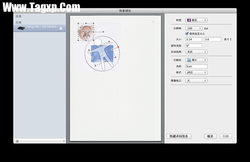
Task: Click the rotation handle right of cougar selection
Action: click(x=103, y=32)
